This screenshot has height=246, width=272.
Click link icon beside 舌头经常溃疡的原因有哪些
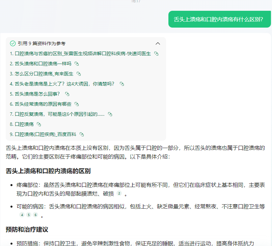click(x=77, y=104)
